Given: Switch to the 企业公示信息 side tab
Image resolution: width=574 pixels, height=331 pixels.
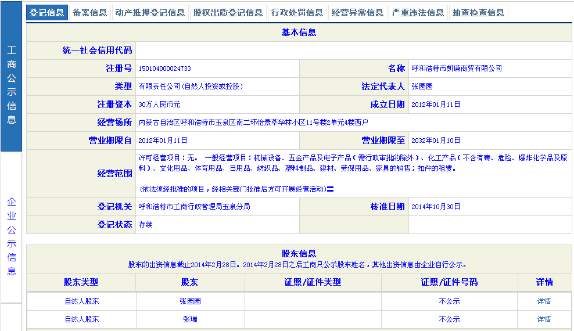Looking at the screenshot, I should (x=12, y=236).
